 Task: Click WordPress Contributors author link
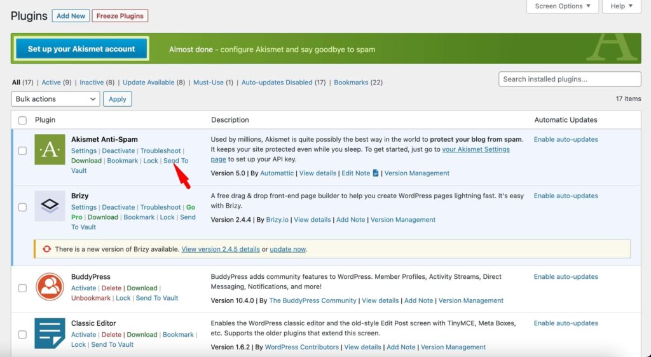point(302,347)
